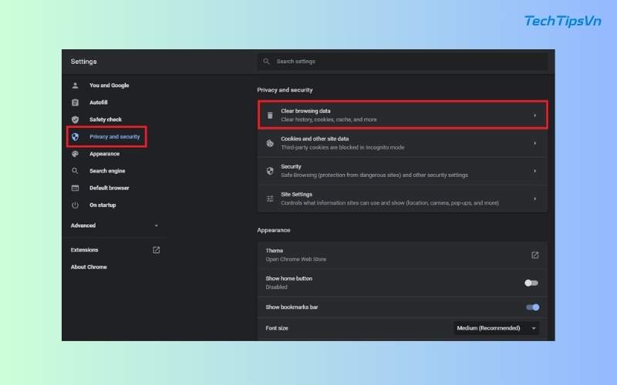Viewport: 617px width, 385px height.
Task: Click the chevron on Cookies and other site data row
Action: [534, 143]
